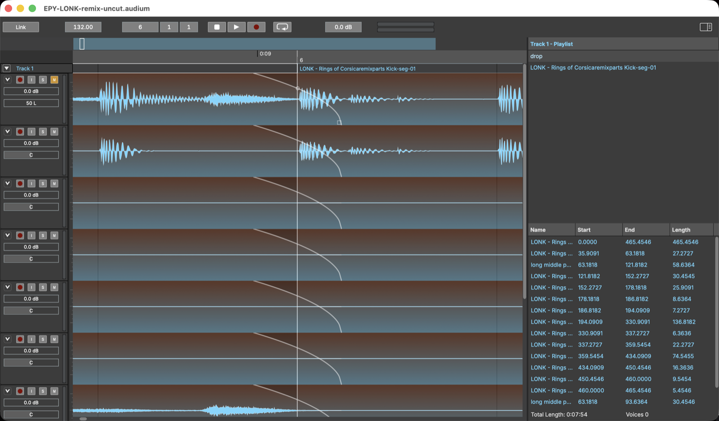Click the 0:09 timeline ruler marker
Screen dimensions: 719x421
pyautogui.click(x=265, y=53)
